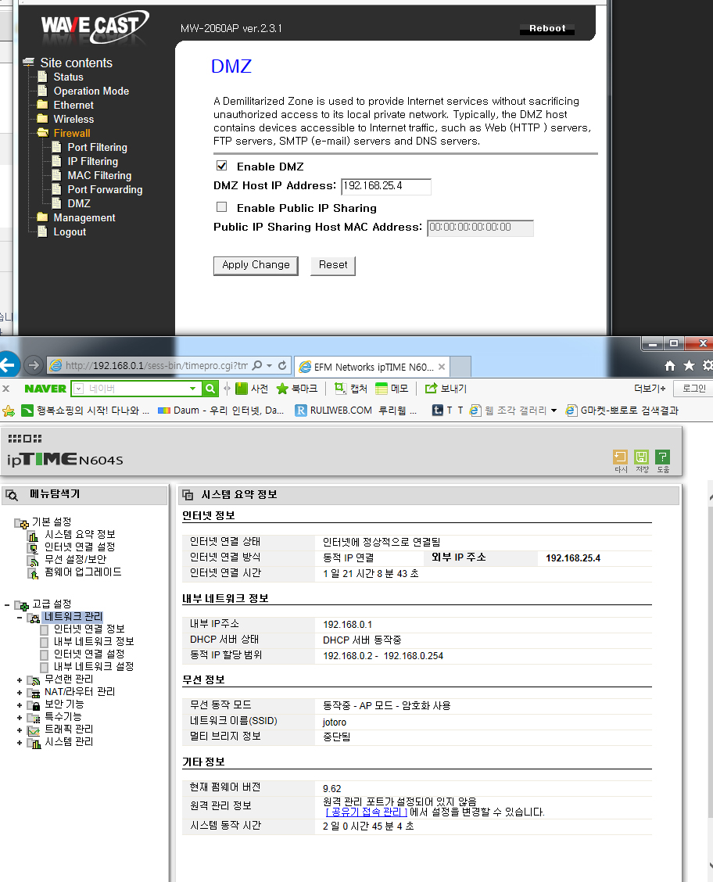Click the Reboot button in WaveCast header
This screenshot has width=713, height=882.
coord(547,28)
